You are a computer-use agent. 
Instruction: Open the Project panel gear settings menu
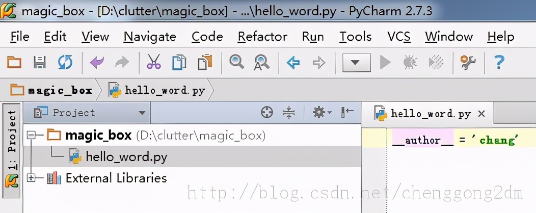321,112
